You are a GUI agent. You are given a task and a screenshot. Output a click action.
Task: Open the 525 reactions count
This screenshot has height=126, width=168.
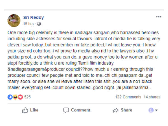coord(27,97)
